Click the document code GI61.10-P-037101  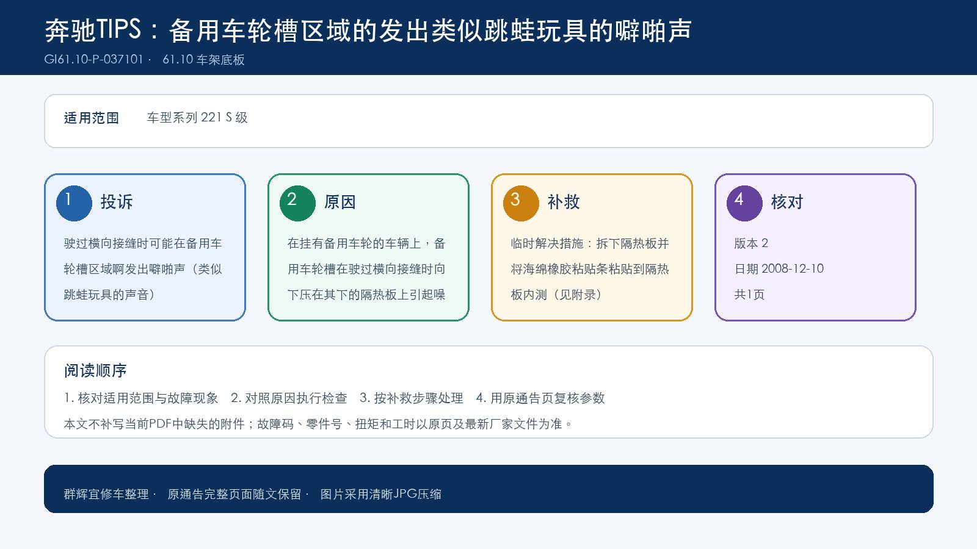pos(94,60)
